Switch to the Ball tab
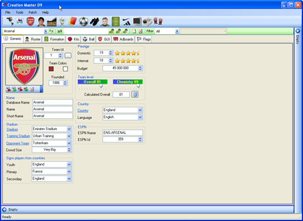The image size is (303, 221). pos(88,39)
